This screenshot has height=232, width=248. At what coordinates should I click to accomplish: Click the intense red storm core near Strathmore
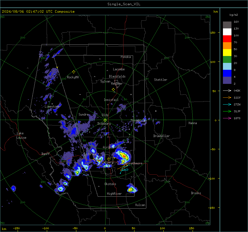pos(124,156)
